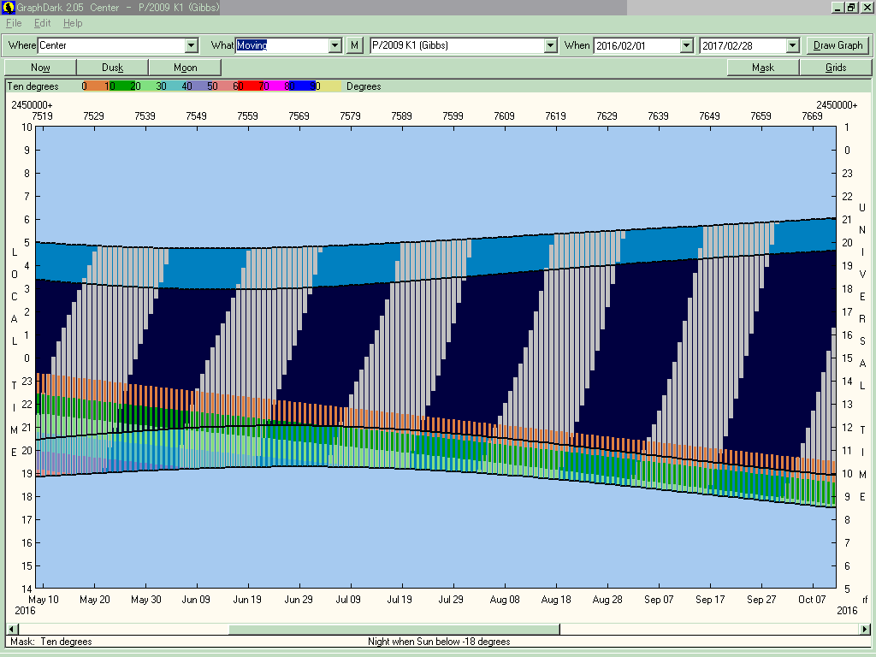Screen dimensions: 876x657
Task: Click the Sep 17 date label on axis
Action: (710, 600)
